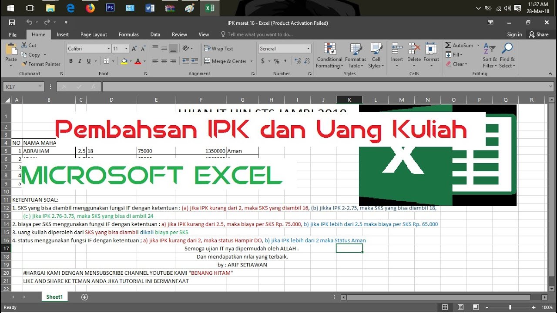Toggle Italic formatting
The image size is (557, 313).
[x=81, y=61]
